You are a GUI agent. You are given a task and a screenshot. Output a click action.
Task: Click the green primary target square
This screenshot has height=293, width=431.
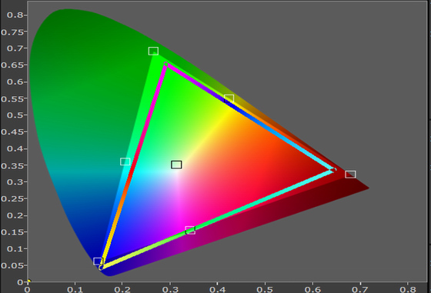tap(153, 51)
